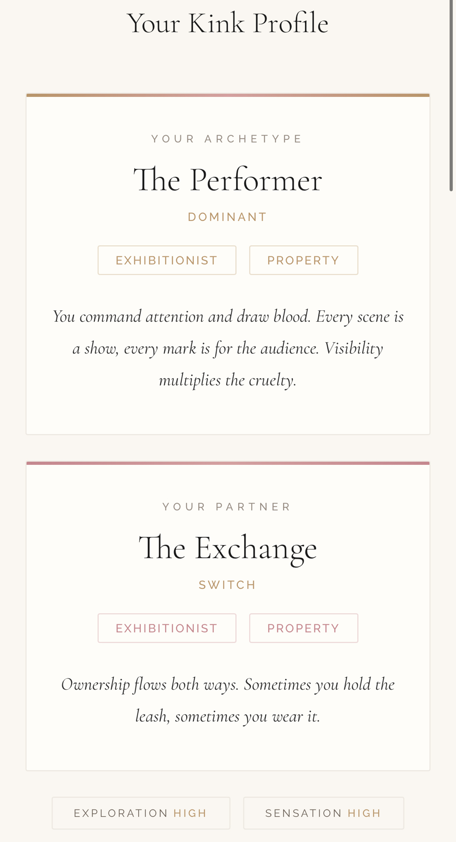Click the YOUR ARCHETYPE section label
456x842 pixels.
coord(228,139)
